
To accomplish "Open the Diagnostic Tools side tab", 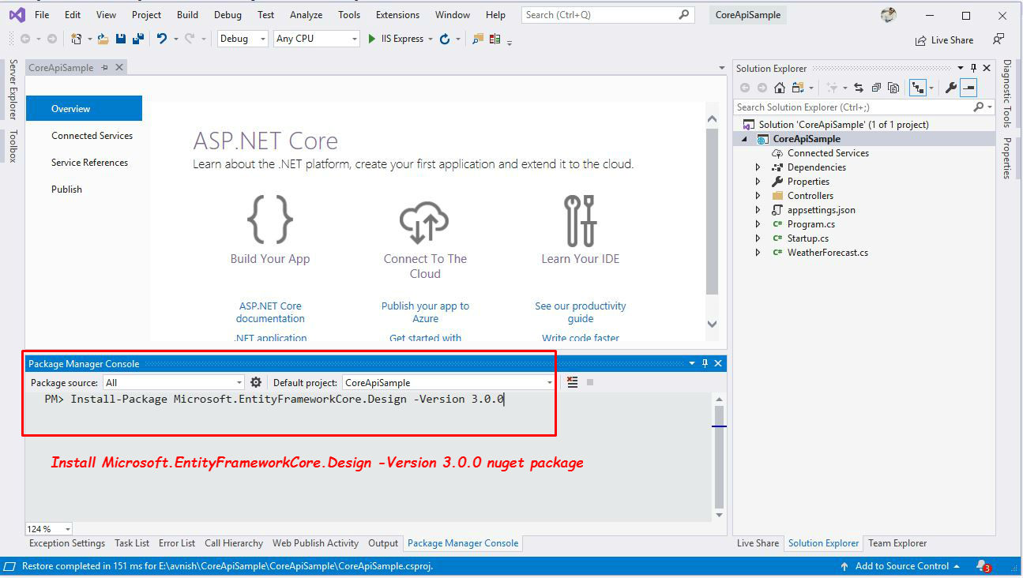I will 1007,93.
